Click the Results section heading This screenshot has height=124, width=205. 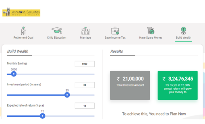(117, 51)
